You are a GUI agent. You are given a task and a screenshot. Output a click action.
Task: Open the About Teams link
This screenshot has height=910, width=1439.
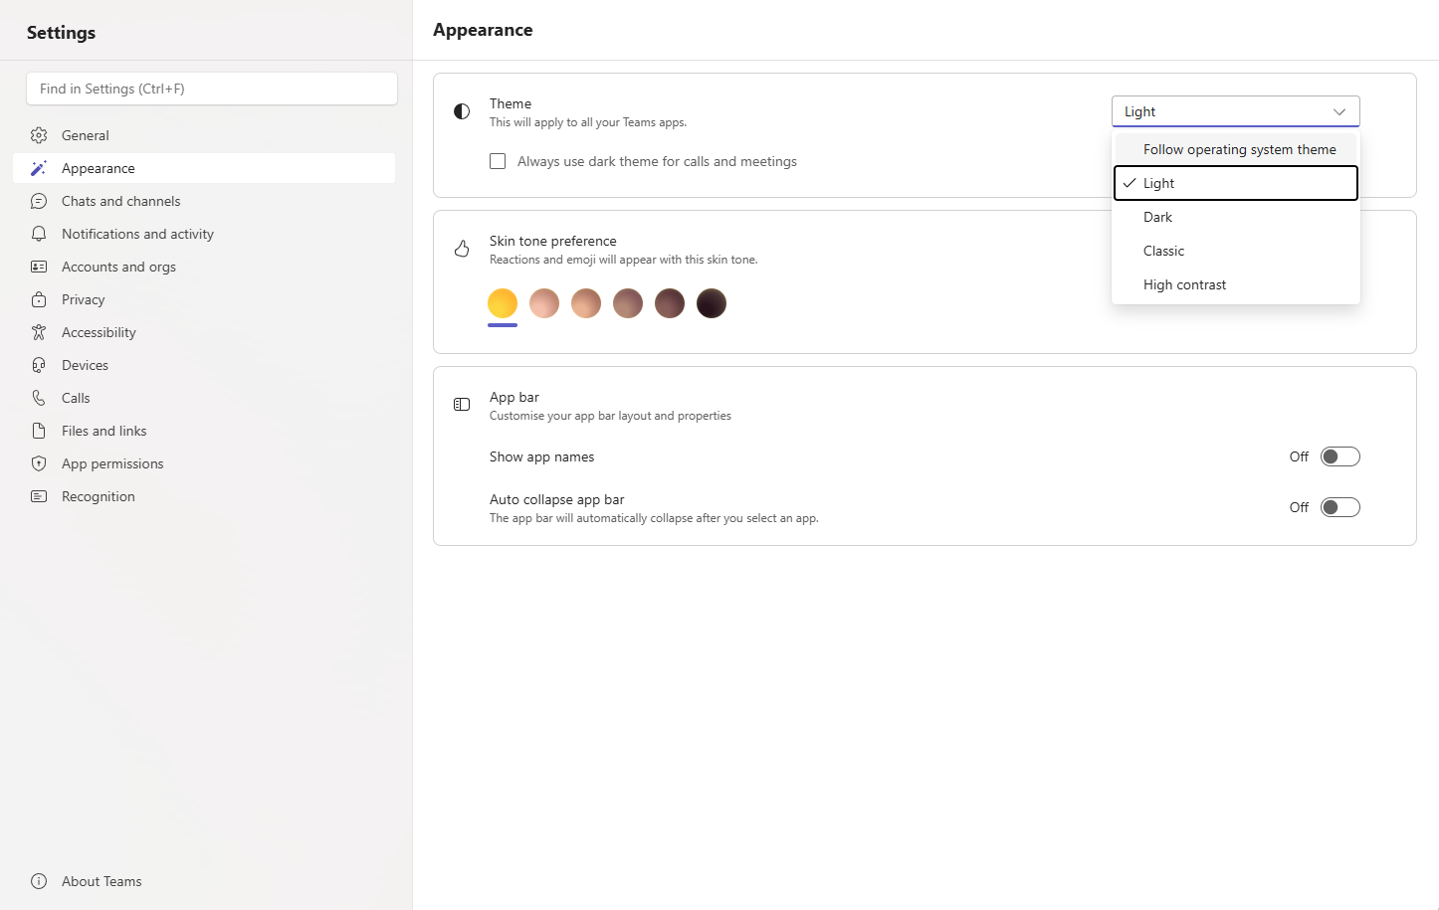[x=204, y=881]
